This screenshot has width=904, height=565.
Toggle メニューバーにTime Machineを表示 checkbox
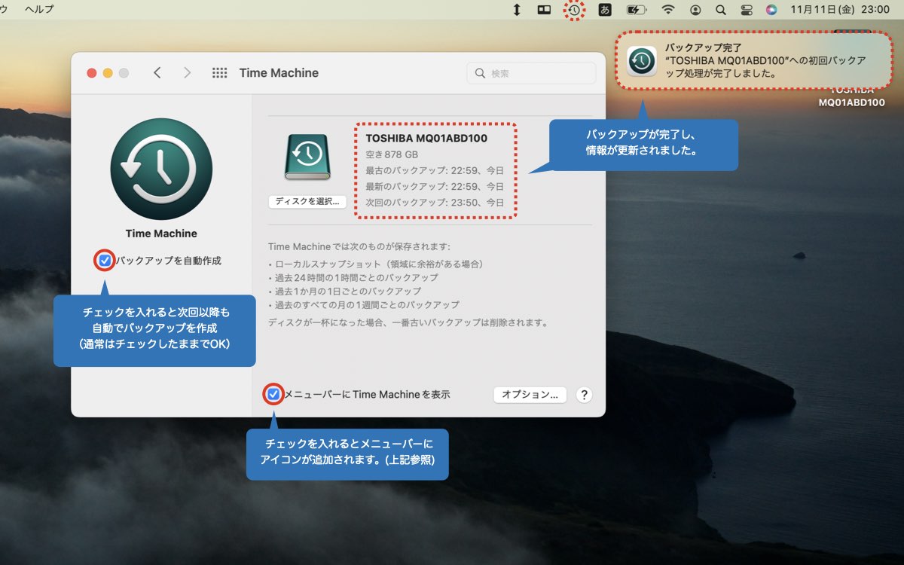coord(273,394)
